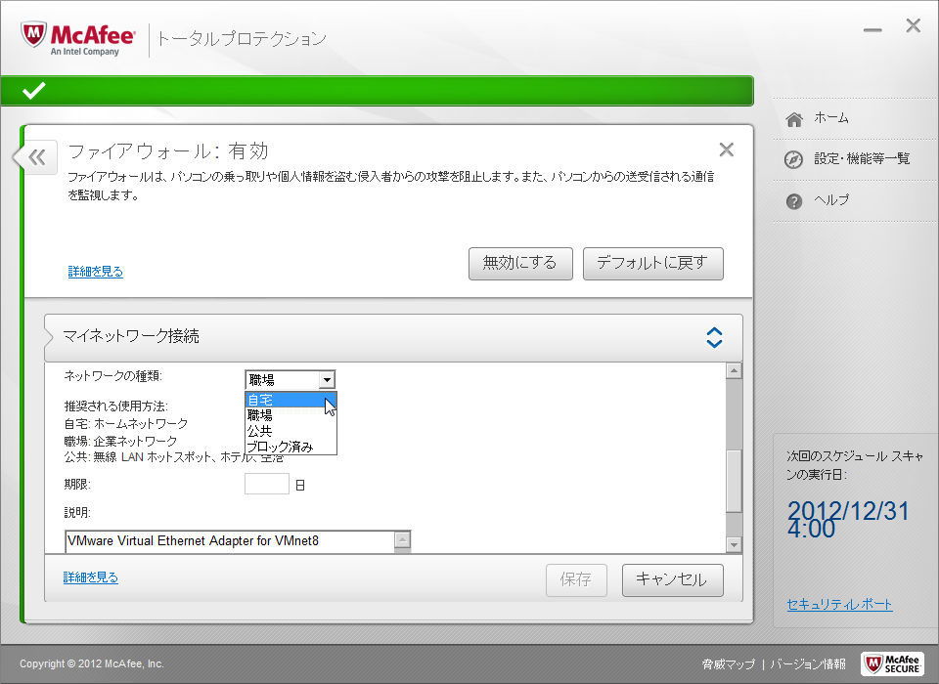Click the デフォルトに戻す button
This screenshot has width=939, height=684.
[652, 263]
